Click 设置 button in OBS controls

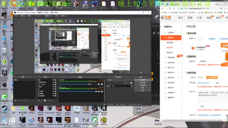[x=142, y=88]
